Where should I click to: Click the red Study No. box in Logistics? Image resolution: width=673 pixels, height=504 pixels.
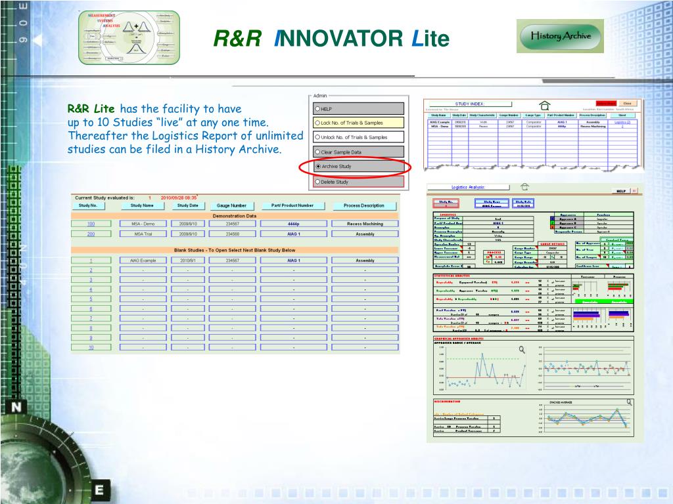(446, 203)
